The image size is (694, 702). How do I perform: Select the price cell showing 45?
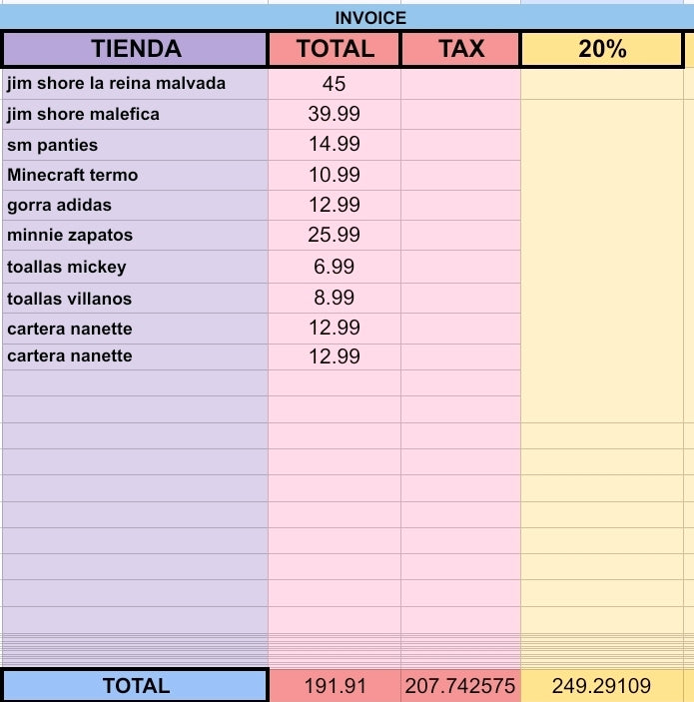click(x=335, y=84)
